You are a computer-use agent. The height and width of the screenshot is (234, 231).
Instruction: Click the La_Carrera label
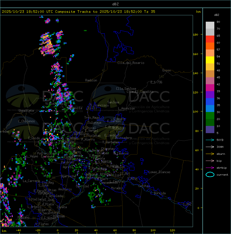tap(31, 181)
